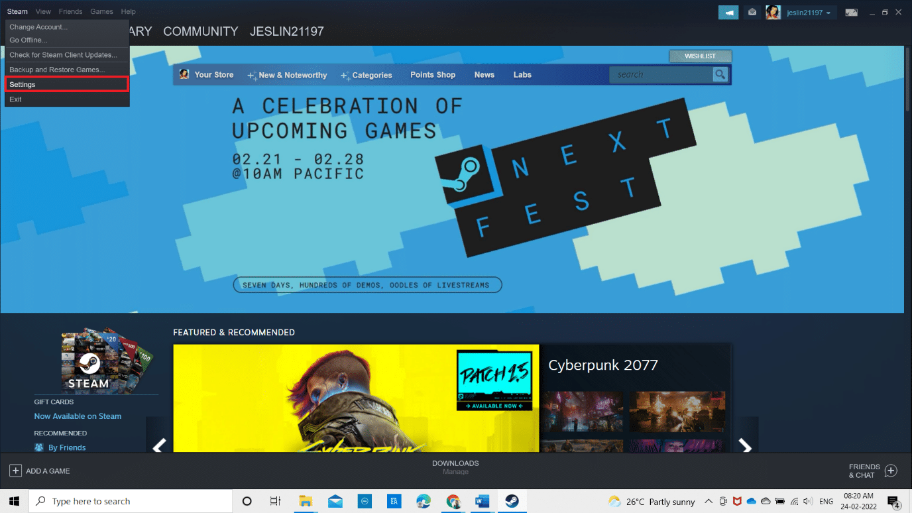Open the Steam menu in the title bar
Screen dimensions: 912x513
click(17, 11)
